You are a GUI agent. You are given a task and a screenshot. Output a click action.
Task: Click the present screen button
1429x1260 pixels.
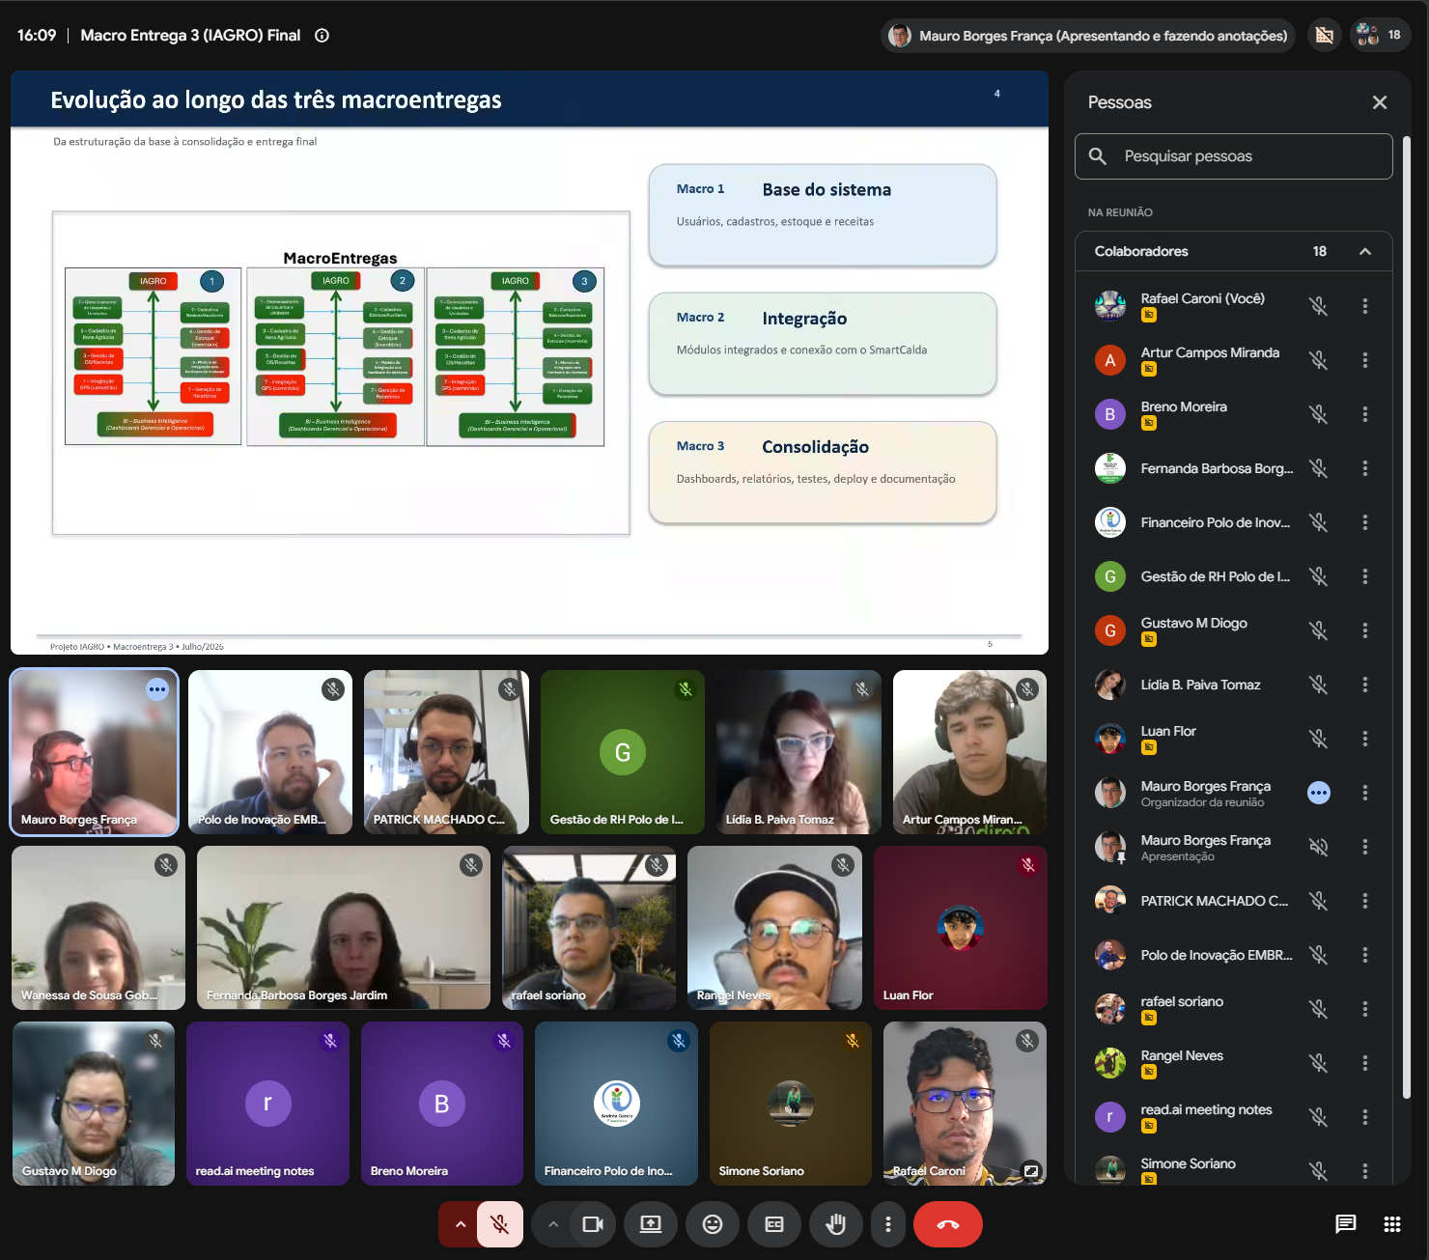(x=651, y=1224)
